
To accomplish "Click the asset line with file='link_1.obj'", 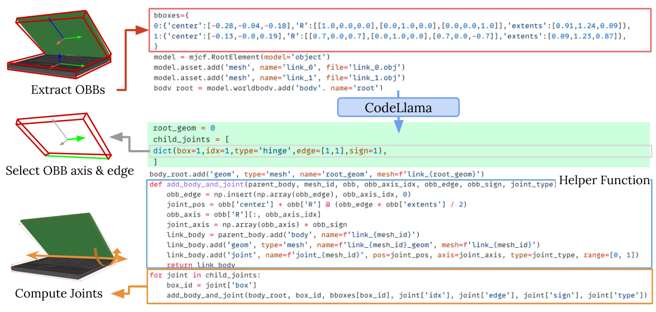I will pyautogui.click(x=279, y=77).
